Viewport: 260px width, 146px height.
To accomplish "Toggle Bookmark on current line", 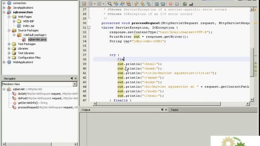I will pyautogui.click(x=149, y=4).
